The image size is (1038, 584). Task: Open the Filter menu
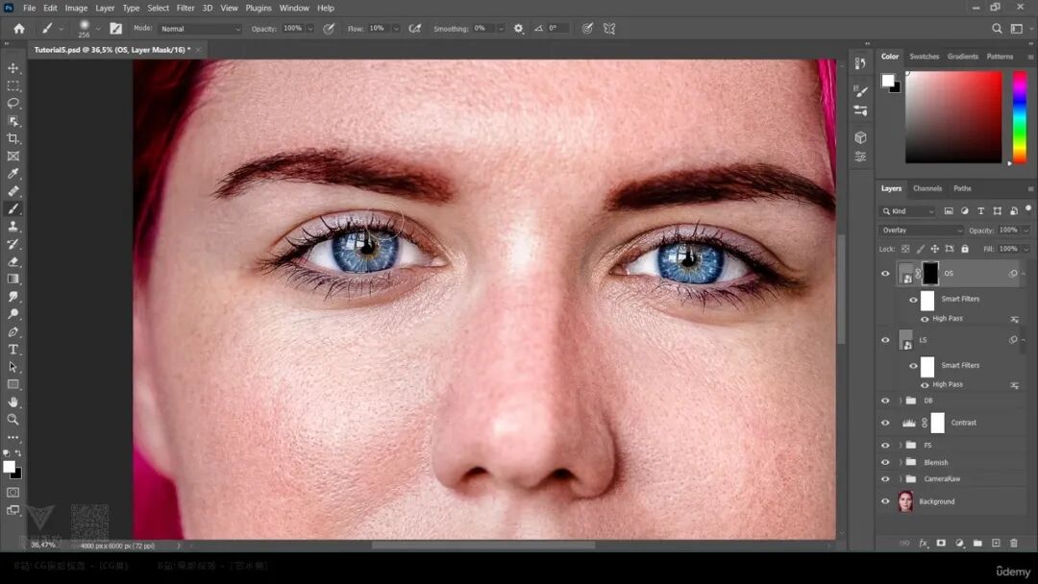pyautogui.click(x=185, y=8)
